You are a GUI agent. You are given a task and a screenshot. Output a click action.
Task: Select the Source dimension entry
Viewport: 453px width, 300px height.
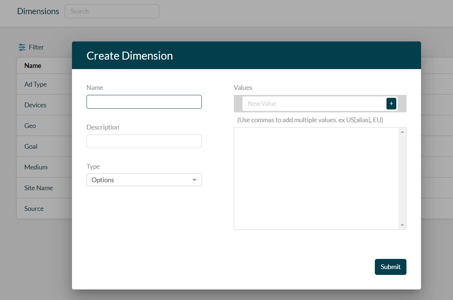coord(34,208)
